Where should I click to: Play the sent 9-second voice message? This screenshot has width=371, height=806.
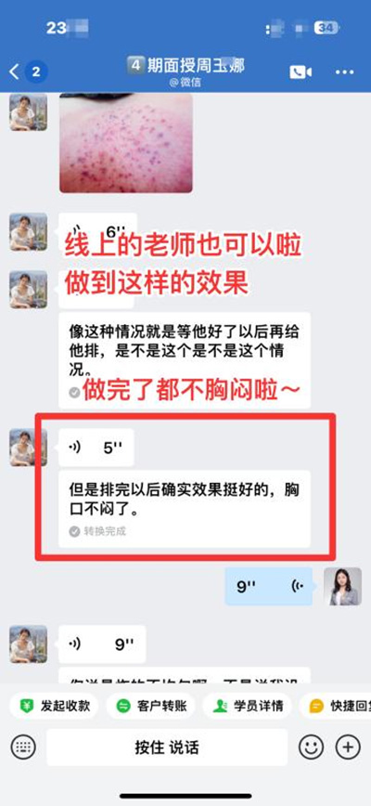(268, 587)
